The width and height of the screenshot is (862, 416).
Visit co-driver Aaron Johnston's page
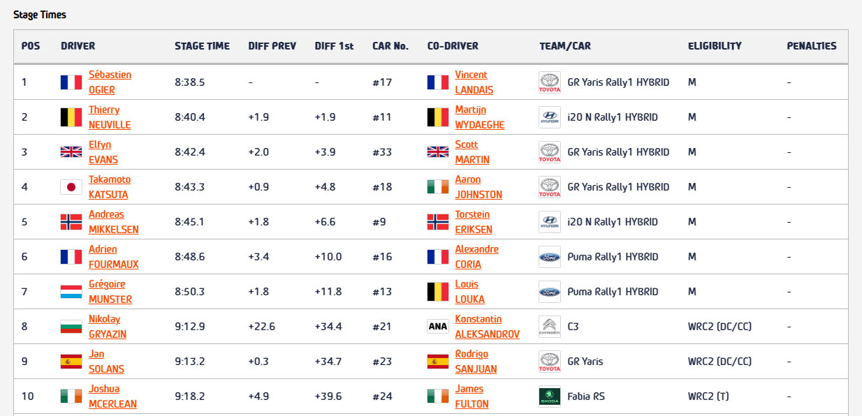pyautogui.click(x=478, y=187)
